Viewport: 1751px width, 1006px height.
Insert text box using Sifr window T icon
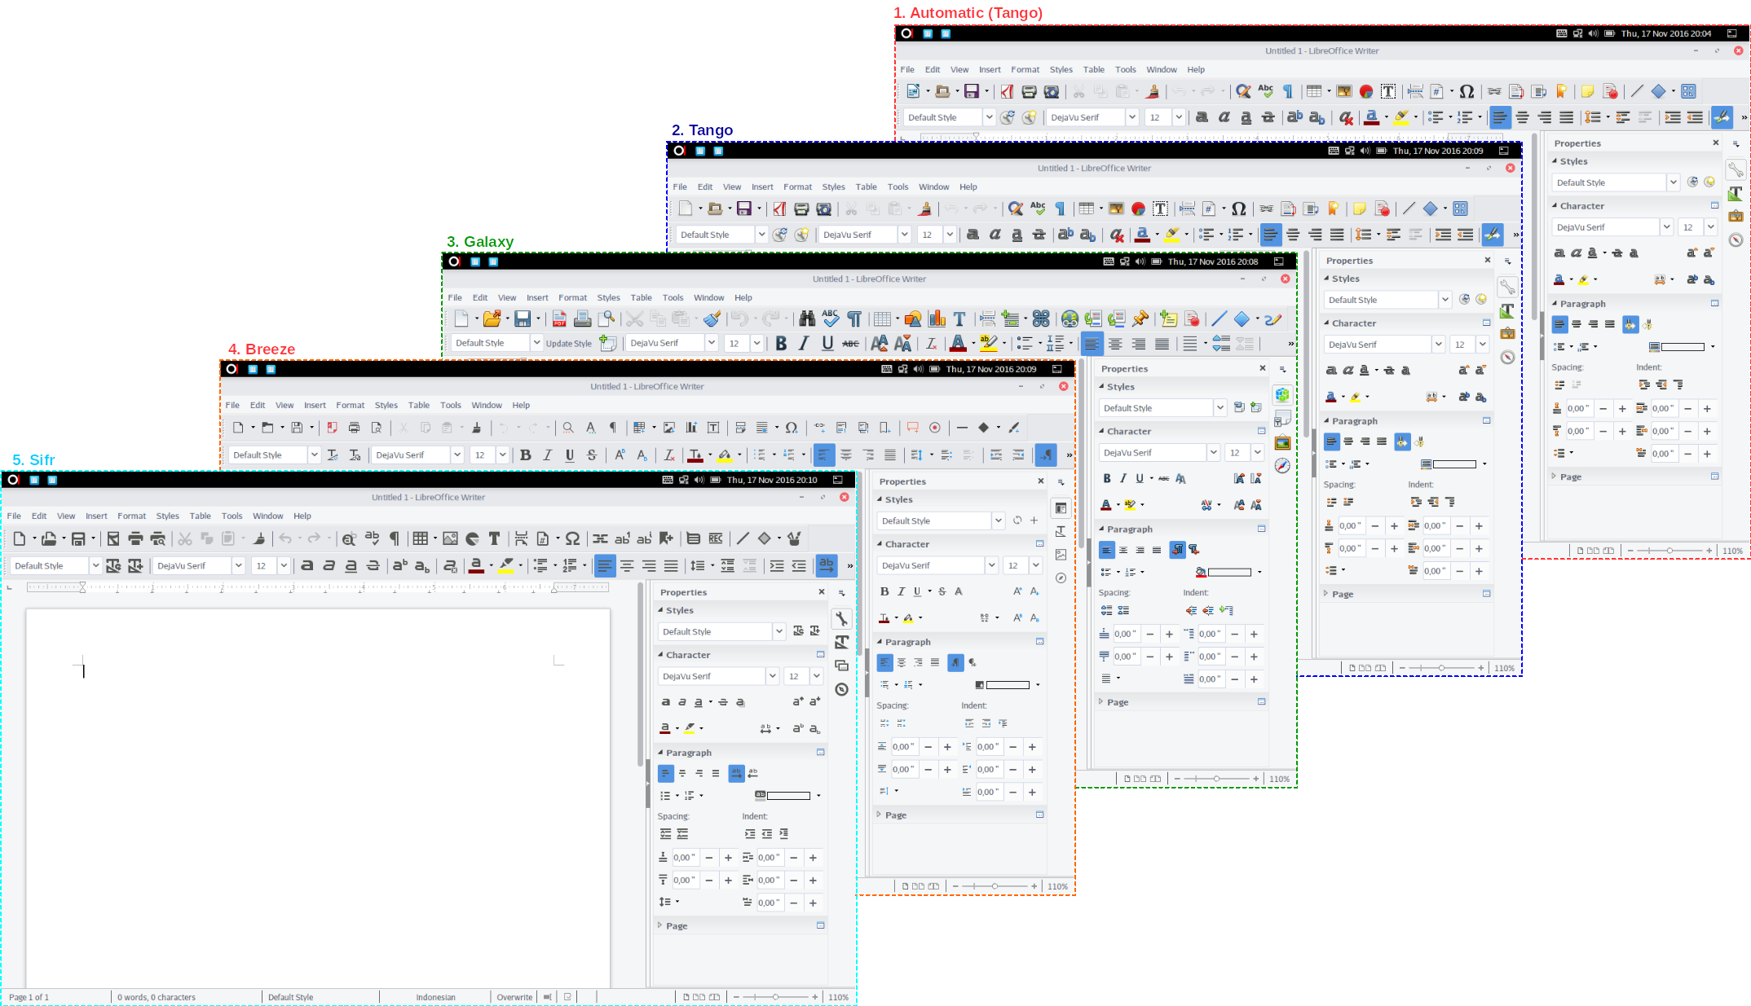(x=494, y=538)
